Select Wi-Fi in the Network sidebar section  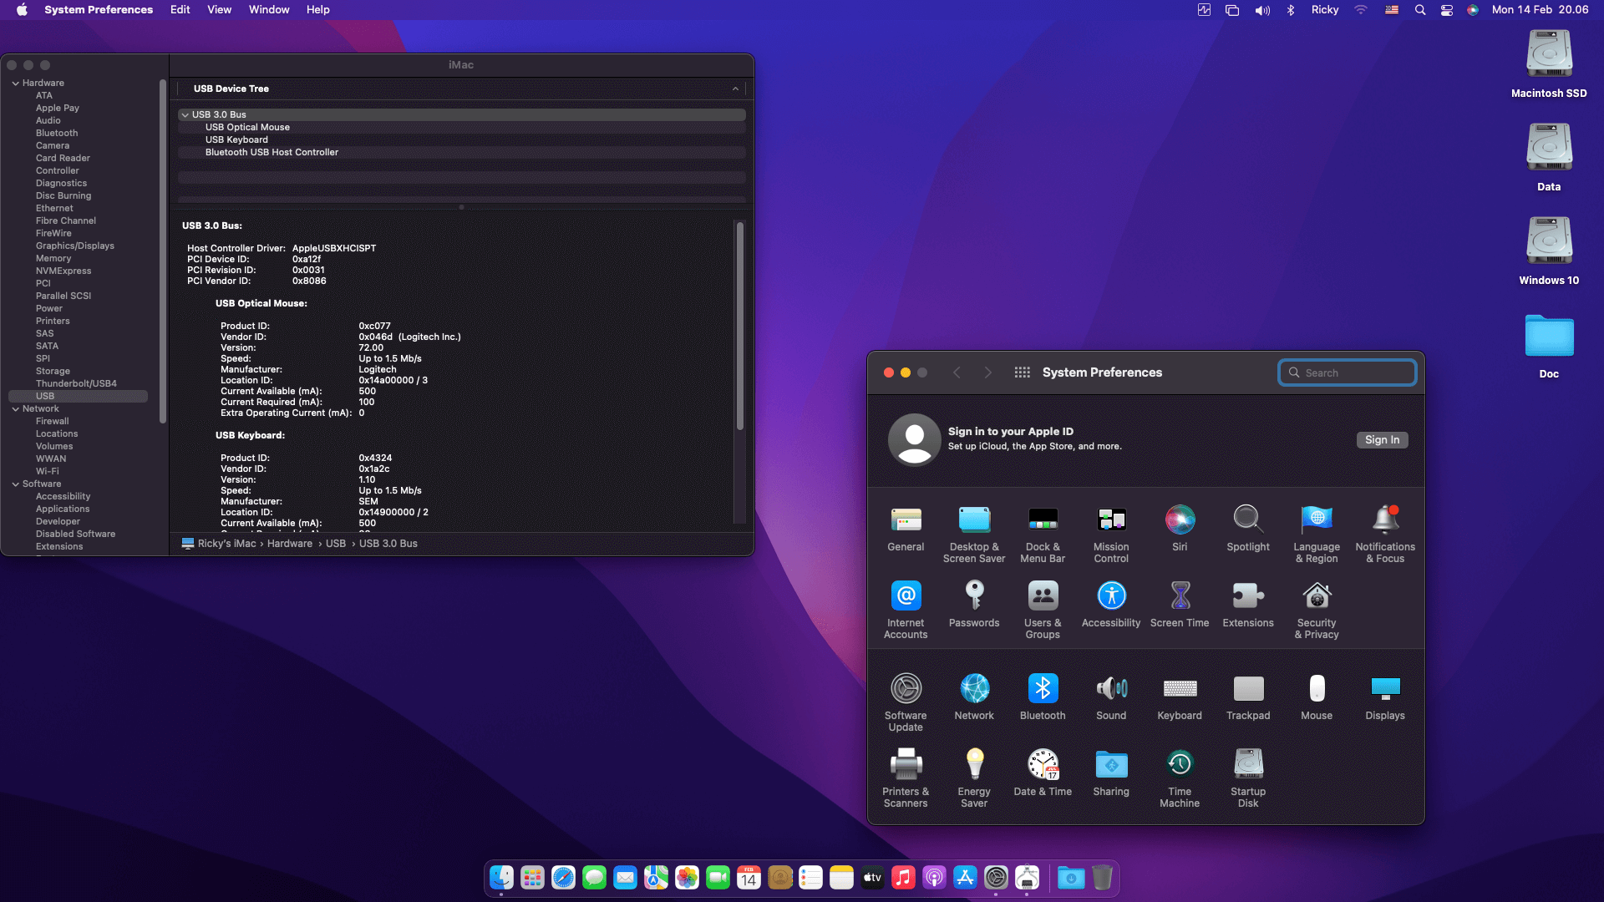(47, 472)
